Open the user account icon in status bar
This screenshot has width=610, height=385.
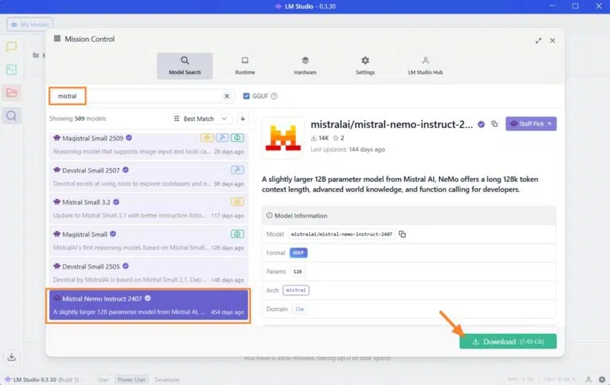click(589, 380)
